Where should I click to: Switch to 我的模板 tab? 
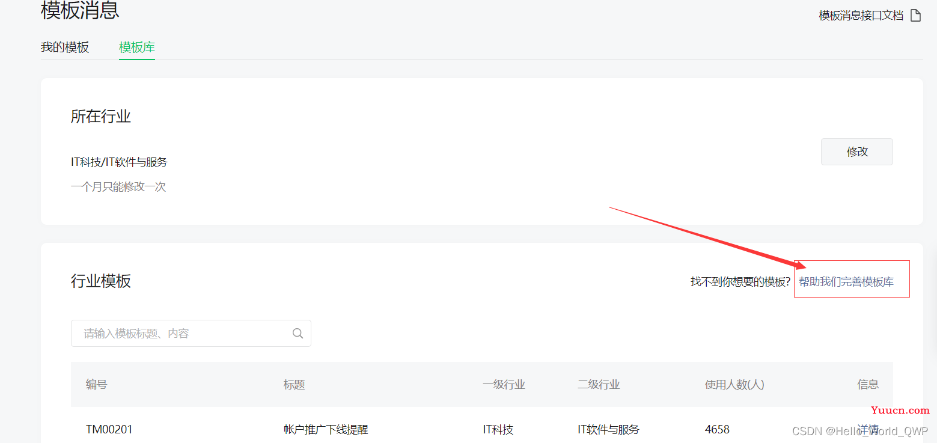click(65, 47)
